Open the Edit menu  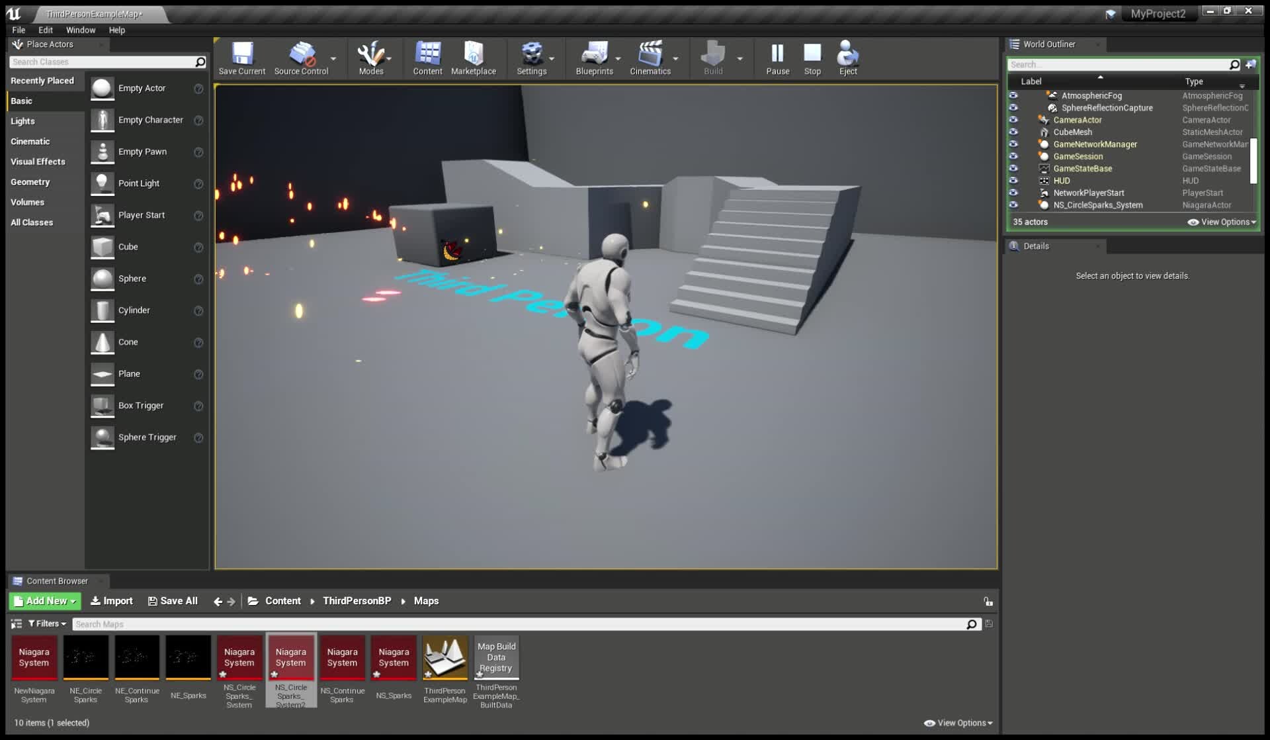coord(44,30)
